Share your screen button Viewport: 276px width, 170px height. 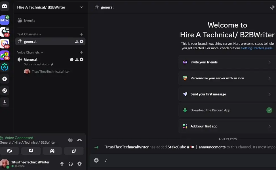[x=31, y=151]
